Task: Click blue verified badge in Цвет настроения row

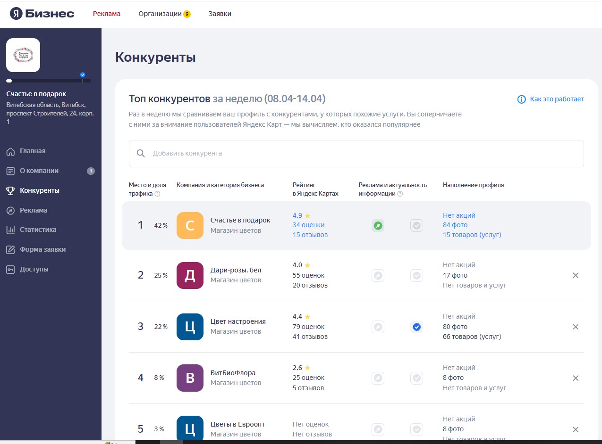Action: coord(416,327)
